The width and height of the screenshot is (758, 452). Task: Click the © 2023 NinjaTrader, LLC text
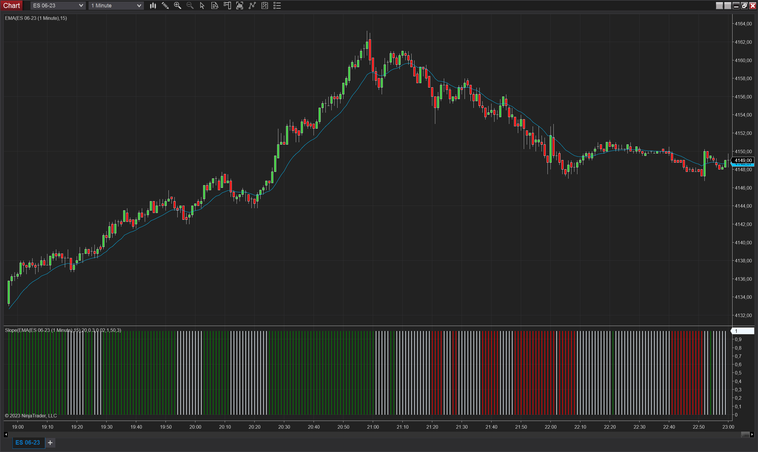(31, 416)
